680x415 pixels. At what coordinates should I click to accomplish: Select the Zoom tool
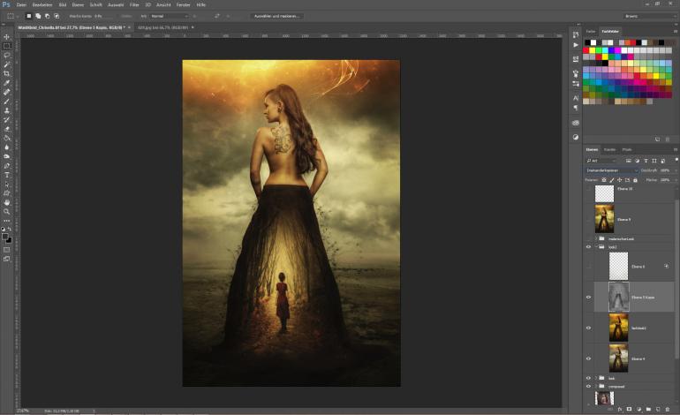tap(7, 212)
